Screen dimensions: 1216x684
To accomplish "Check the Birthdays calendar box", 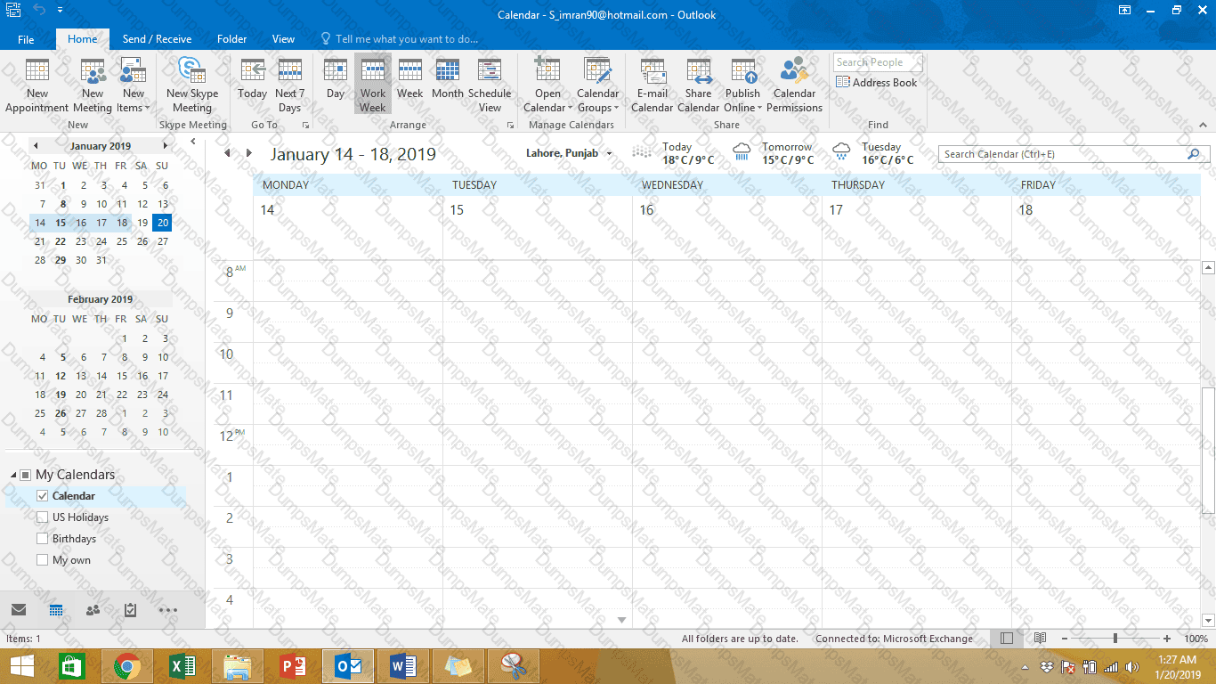I will click(x=42, y=539).
